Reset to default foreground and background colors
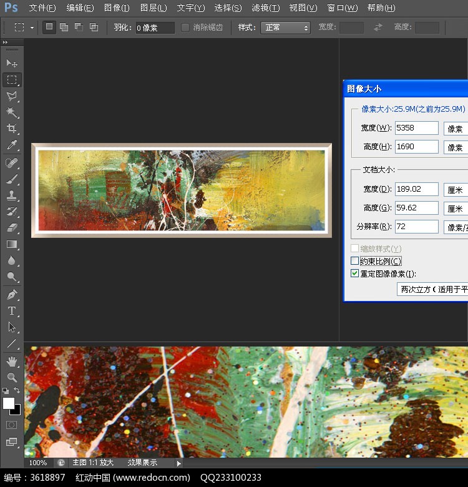The width and height of the screenshot is (468, 487). pyautogui.click(x=5, y=390)
